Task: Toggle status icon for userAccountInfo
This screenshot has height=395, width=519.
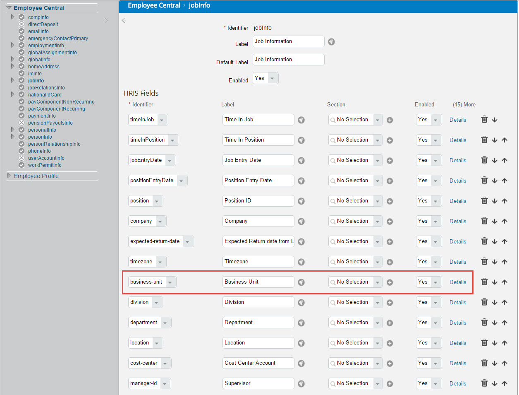Action: (x=22, y=158)
